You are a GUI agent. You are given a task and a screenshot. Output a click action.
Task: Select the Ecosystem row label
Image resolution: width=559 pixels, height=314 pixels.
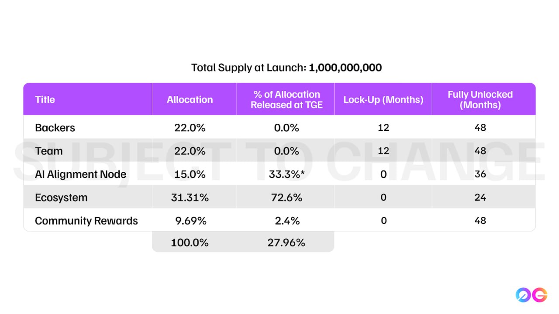(61, 198)
